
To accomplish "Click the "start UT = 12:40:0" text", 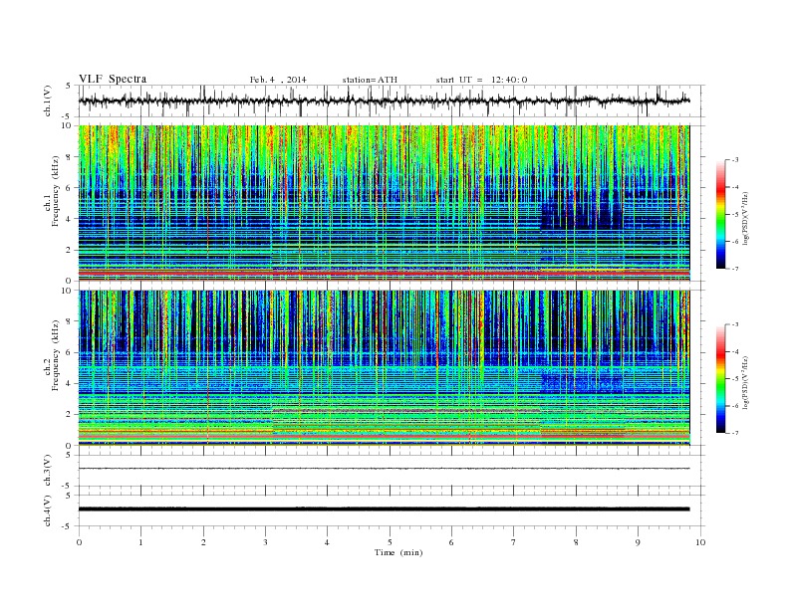I will click(481, 80).
